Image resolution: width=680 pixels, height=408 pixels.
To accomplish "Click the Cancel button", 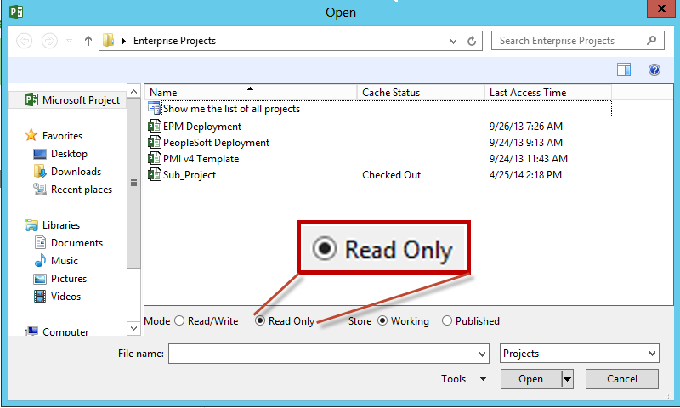I will pyautogui.click(x=622, y=379).
